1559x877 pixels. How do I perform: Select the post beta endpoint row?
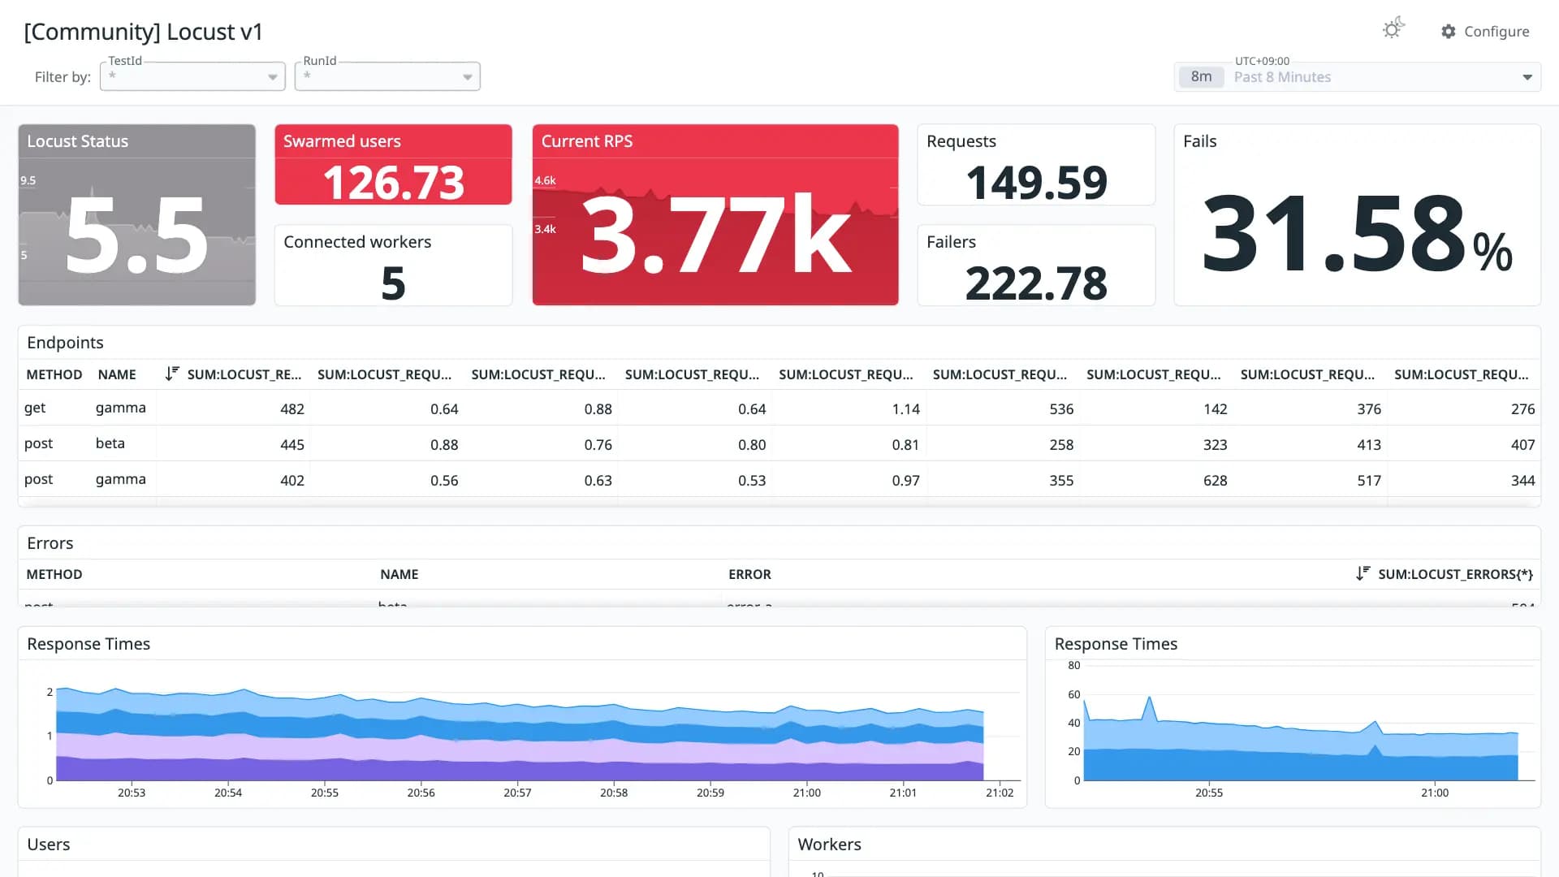coord(779,444)
